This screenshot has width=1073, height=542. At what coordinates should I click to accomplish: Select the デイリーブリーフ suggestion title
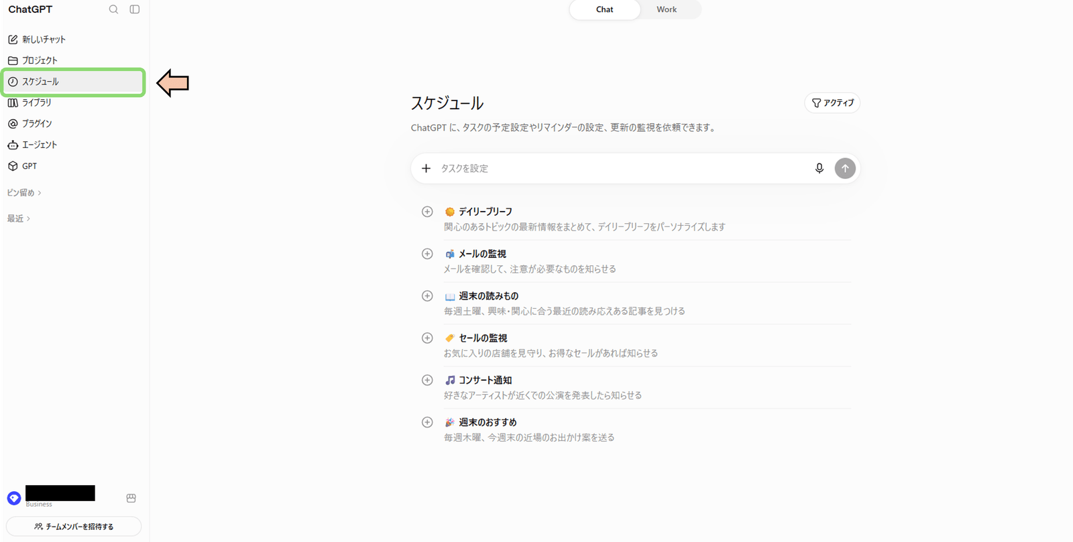click(486, 212)
